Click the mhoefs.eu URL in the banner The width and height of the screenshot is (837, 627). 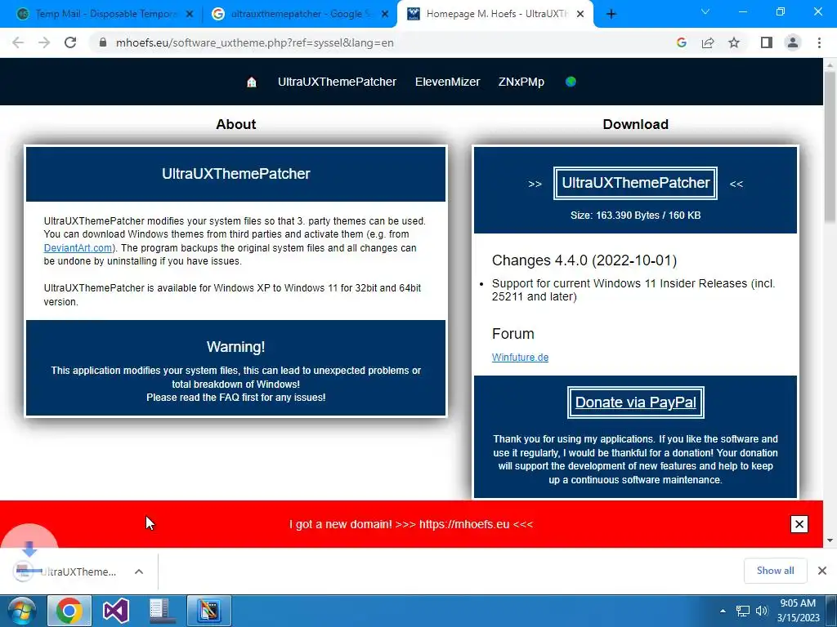(x=464, y=524)
